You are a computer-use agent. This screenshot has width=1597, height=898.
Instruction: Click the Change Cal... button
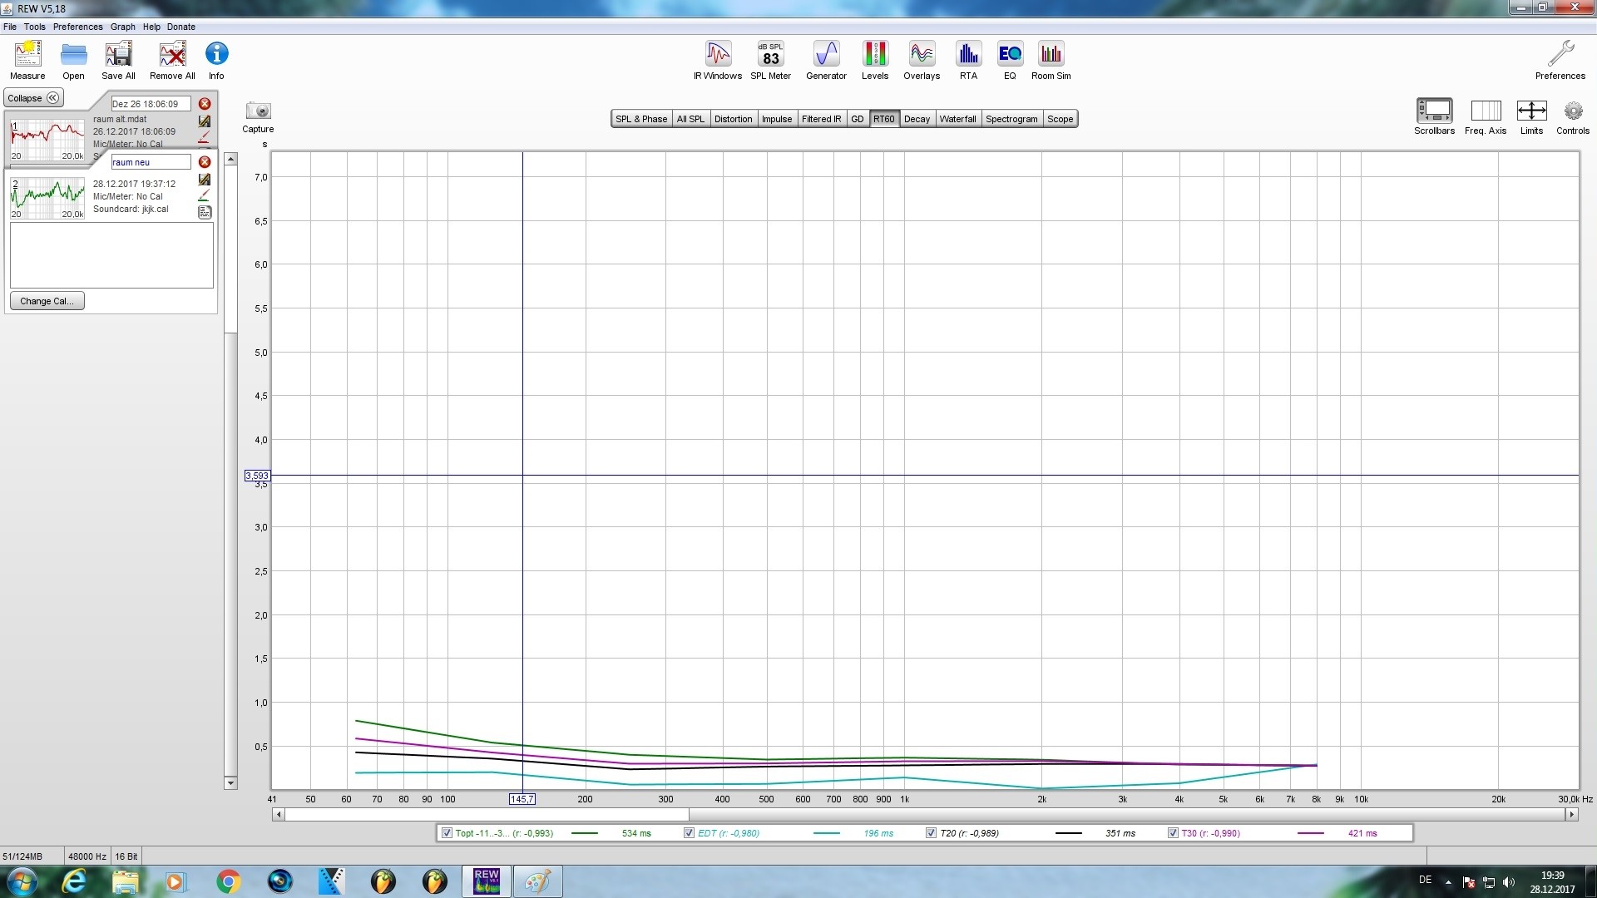tap(47, 301)
